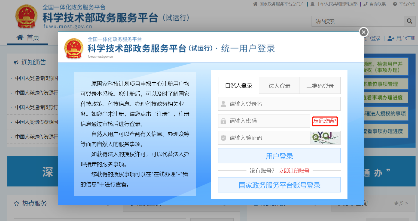Select the 自然人登录 tab
The image size is (418, 221).
pyautogui.click(x=239, y=86)
